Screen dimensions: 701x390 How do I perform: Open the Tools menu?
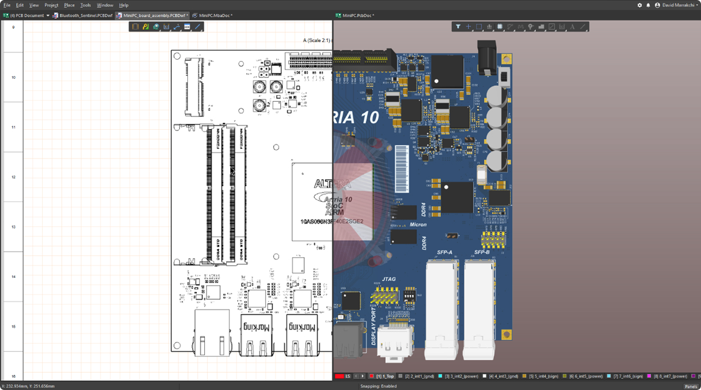(85, 5)
